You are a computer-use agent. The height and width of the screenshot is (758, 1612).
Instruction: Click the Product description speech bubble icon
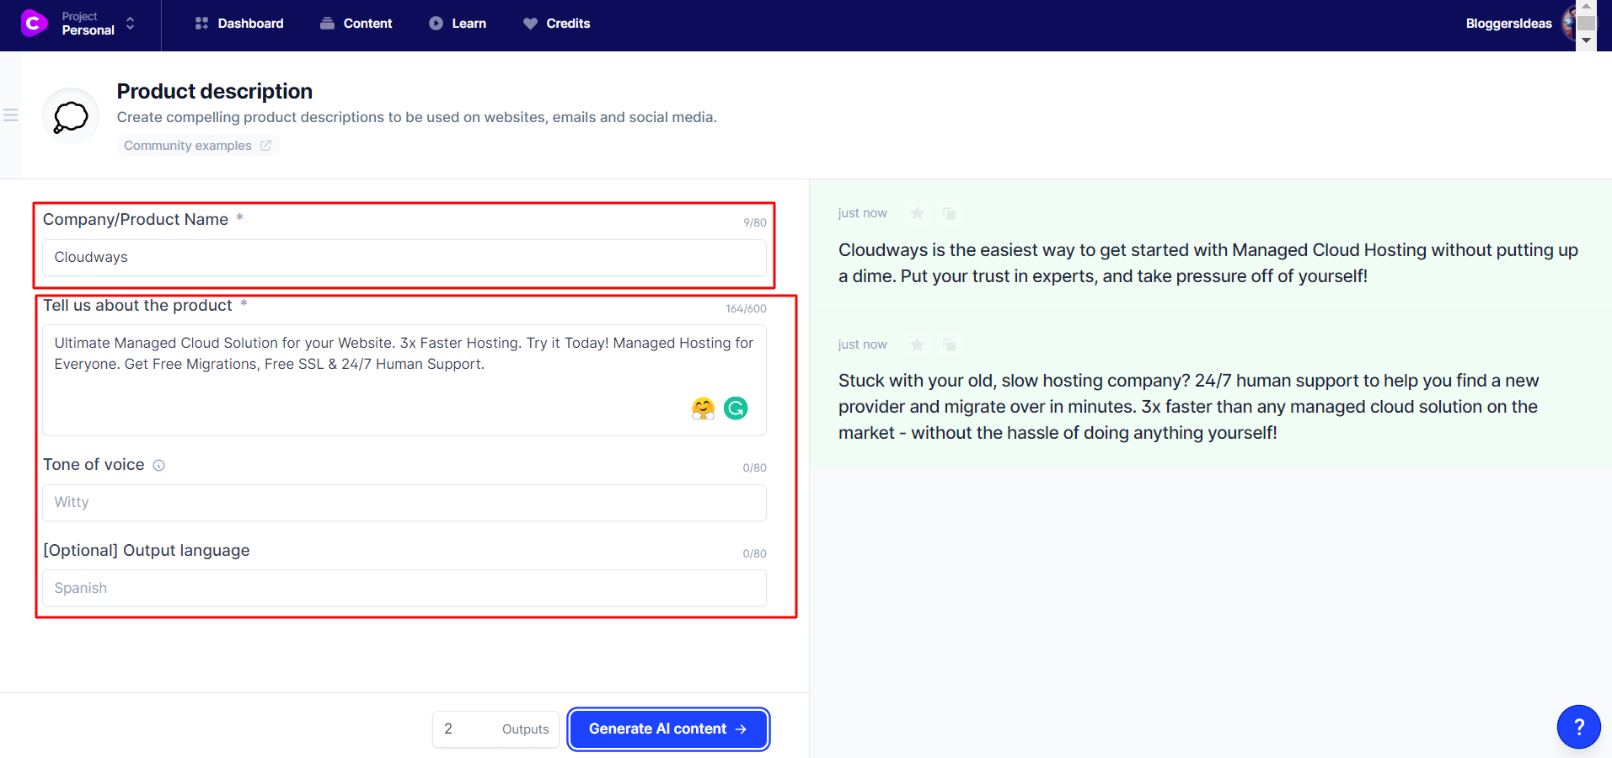point(71,116)
